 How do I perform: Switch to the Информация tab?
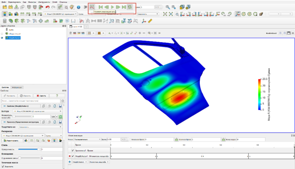(x=17, y=87)
